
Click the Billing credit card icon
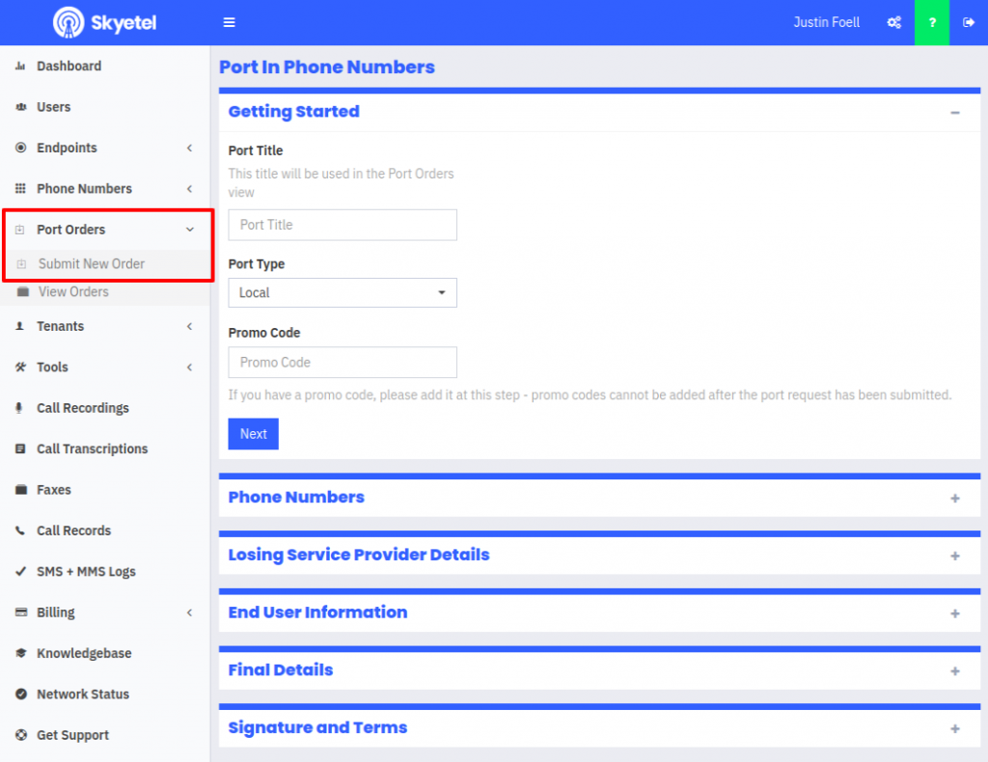(21, 612)
